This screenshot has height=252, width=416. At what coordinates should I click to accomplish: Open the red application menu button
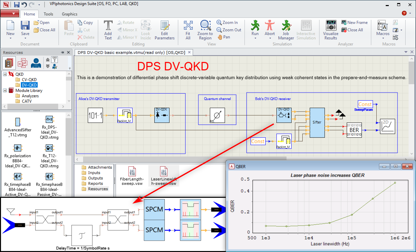tap(10, 13)
